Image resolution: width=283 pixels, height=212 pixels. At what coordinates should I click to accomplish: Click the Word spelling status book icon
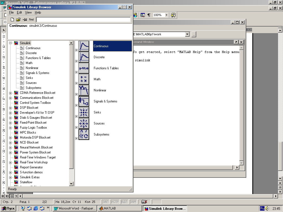point(144,202)
